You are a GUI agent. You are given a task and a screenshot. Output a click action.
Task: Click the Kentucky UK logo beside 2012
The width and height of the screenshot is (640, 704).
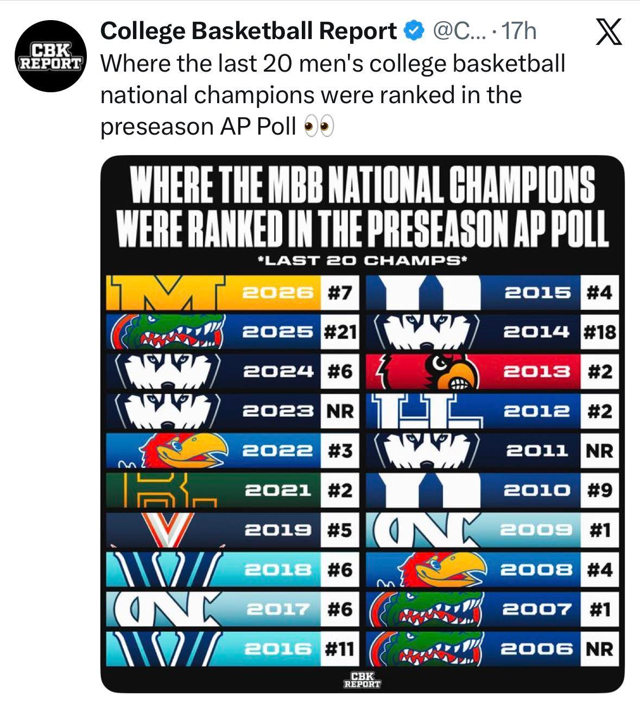(427, 411)
